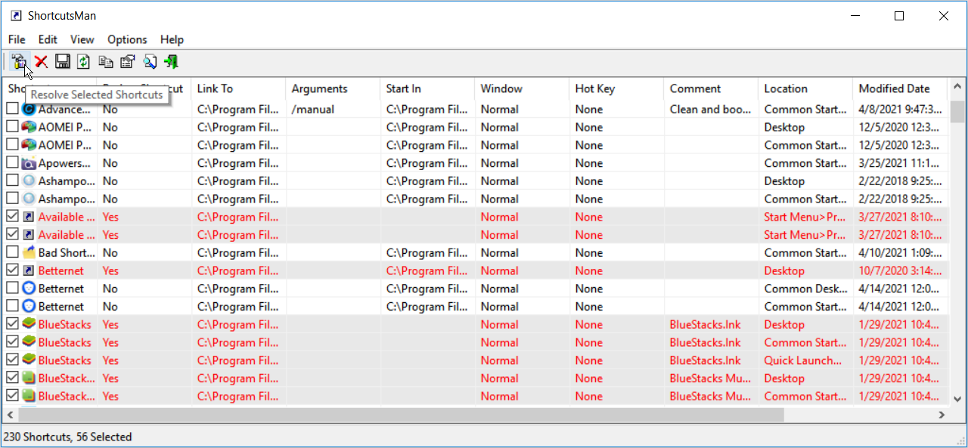This screenshot has height=448, width=968.
Task: Exit the program via the green door icon
Action: coord(172,62)
